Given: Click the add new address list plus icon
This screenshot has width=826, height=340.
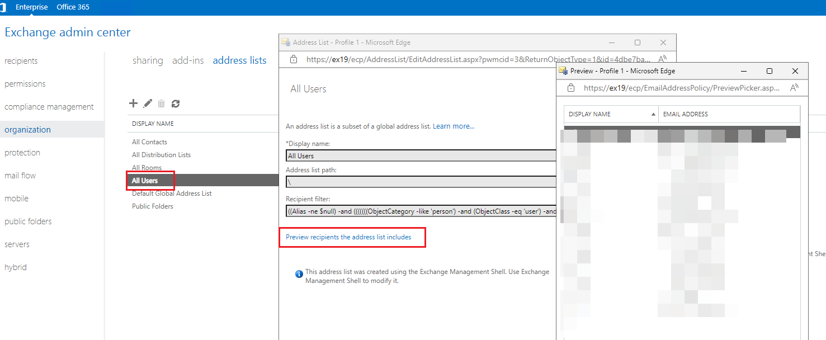Looking at the screenshot, I should [133, 103].
